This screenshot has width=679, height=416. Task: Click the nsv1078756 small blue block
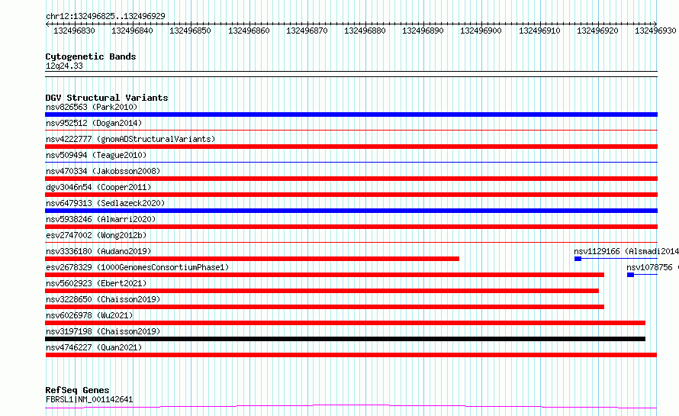pyautogui.click(x=630, y=275)
